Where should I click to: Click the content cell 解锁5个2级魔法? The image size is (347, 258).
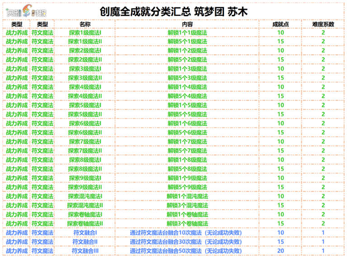(x=187, y=60)
